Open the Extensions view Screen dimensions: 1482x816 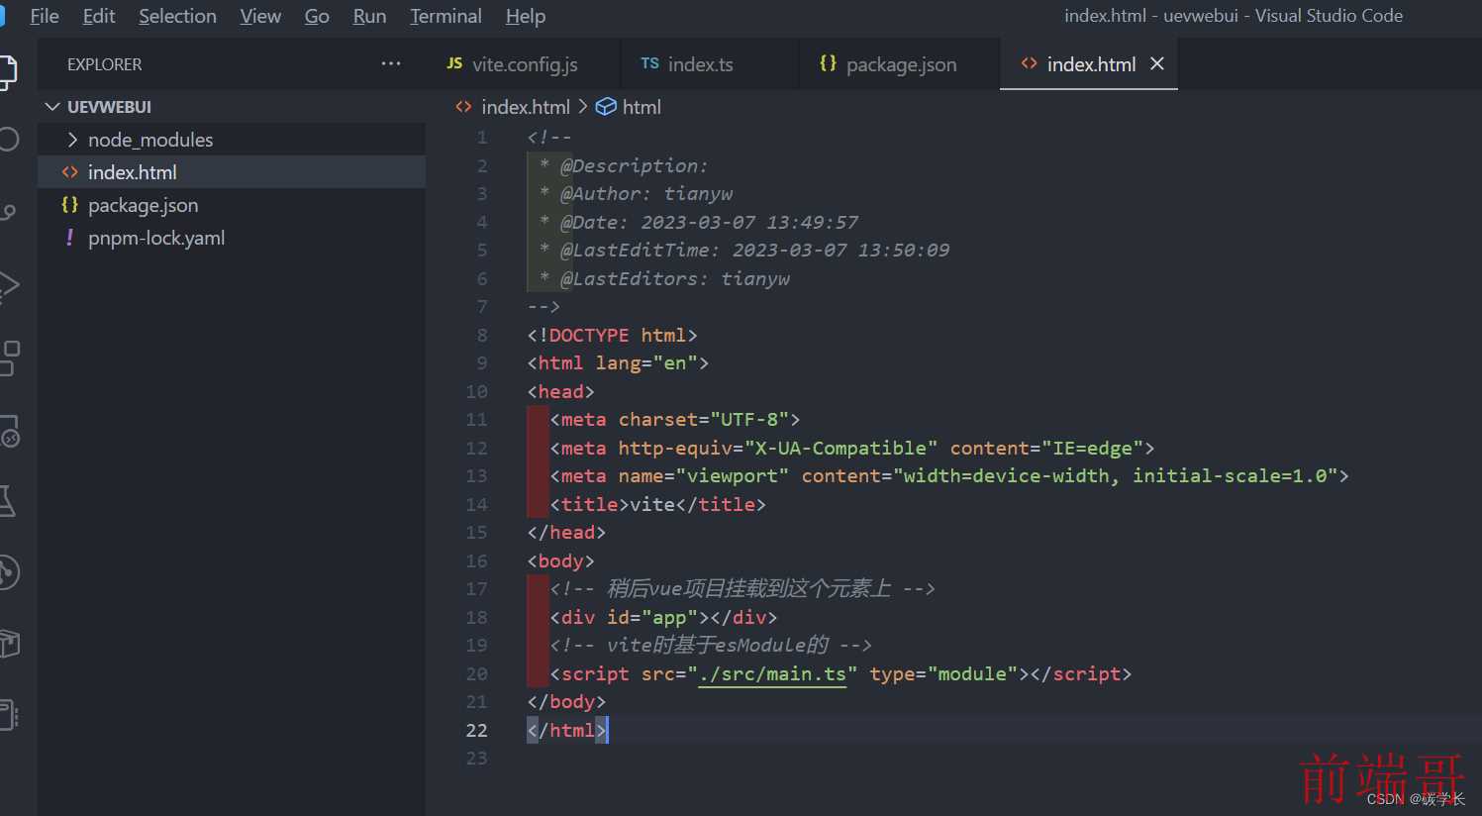pos(9,357)
